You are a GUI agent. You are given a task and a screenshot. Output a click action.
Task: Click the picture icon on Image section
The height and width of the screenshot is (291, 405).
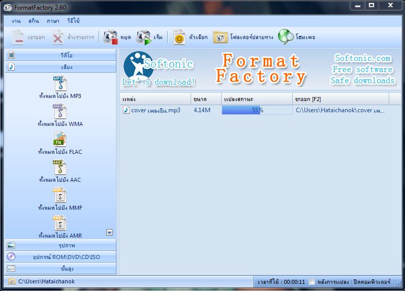pyautogui.click(x=11, y=245)
